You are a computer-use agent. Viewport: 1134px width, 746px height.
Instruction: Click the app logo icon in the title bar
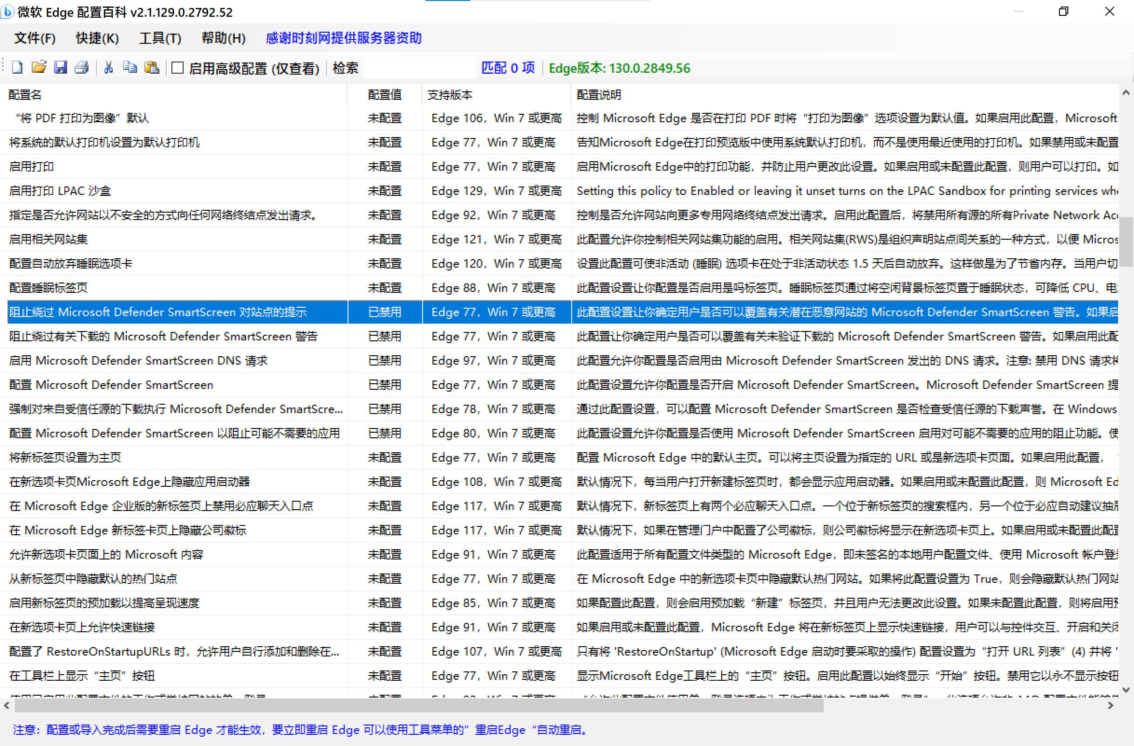point(7,12)
